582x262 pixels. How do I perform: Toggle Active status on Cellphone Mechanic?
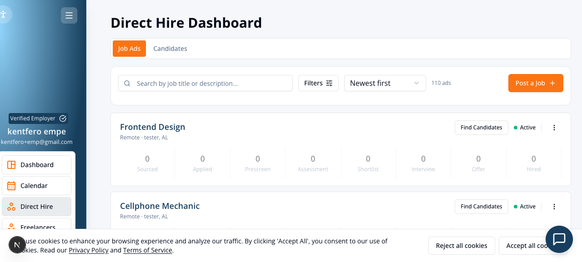coord(525,207)
